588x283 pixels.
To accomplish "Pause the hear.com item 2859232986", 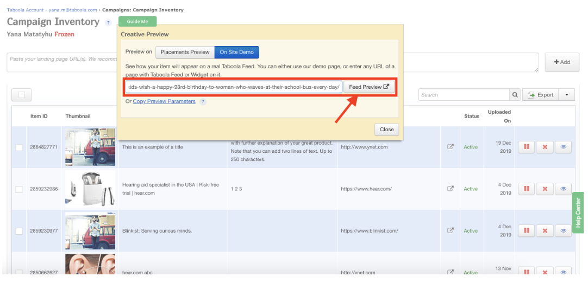I will (527, 189).
